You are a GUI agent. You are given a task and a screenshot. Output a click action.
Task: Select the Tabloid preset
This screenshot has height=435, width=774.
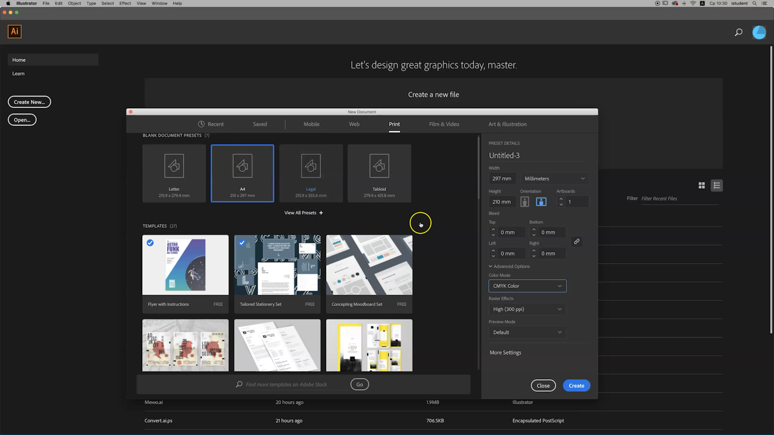[x=379, y=173]
